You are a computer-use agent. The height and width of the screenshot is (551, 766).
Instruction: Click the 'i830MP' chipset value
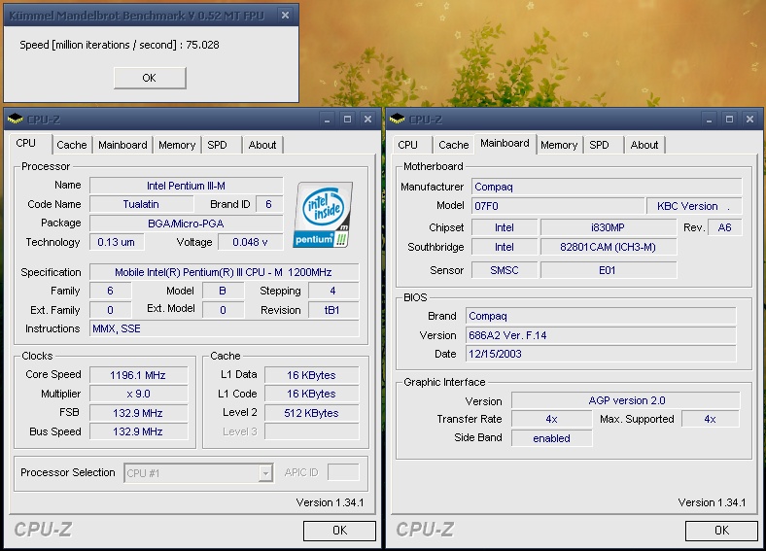tap(609, 227)
